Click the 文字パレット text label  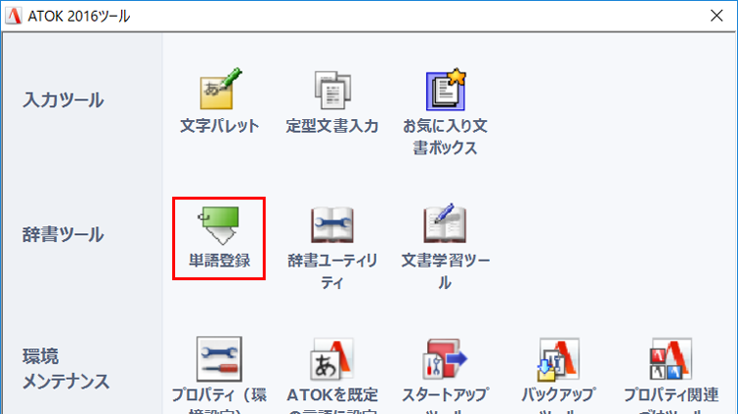coord(219,126)
